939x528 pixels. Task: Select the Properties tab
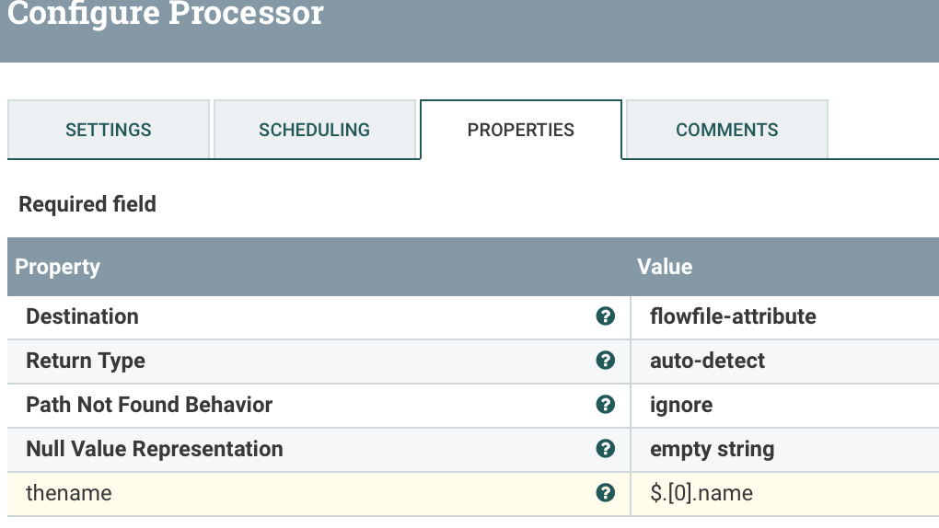pos(520,130)
